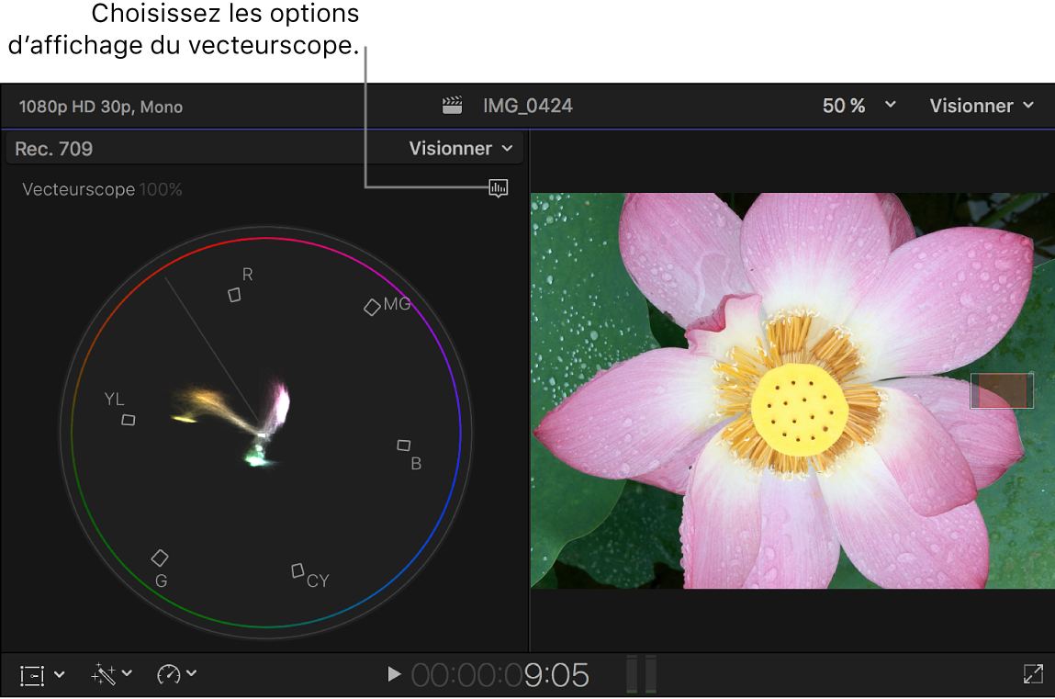Click the clip filmstrip icon beside IMG_0424

coord(452,106)
